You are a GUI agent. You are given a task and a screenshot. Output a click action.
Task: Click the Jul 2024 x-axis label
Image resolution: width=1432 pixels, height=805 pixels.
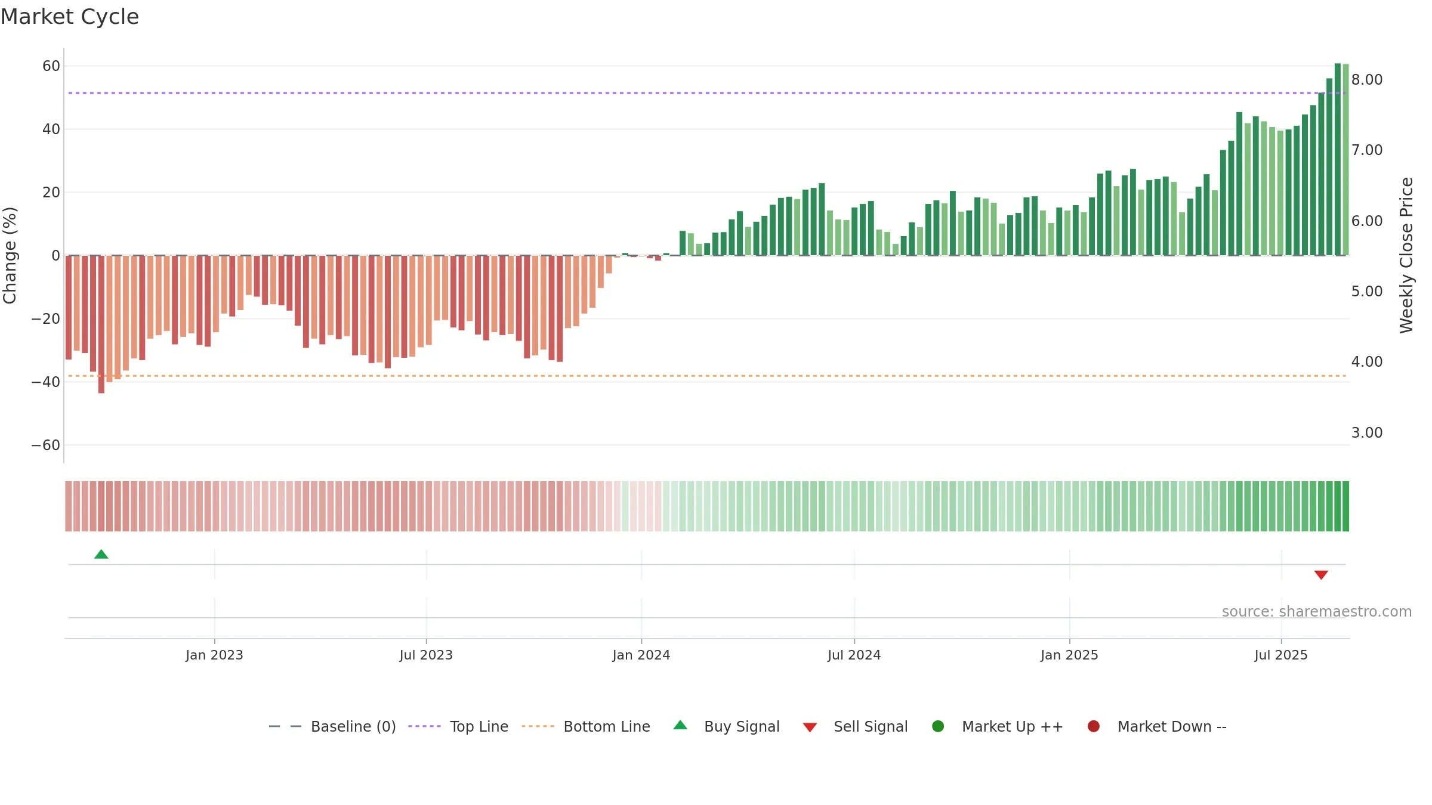tap(854, 655)
